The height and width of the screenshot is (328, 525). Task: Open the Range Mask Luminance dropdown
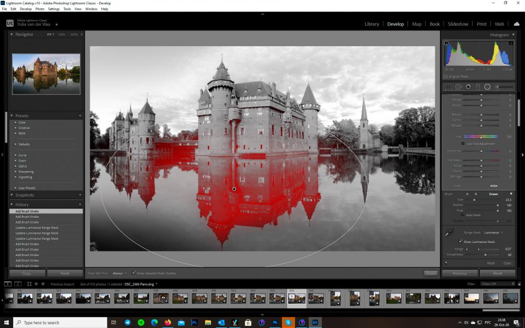point(493,232)
